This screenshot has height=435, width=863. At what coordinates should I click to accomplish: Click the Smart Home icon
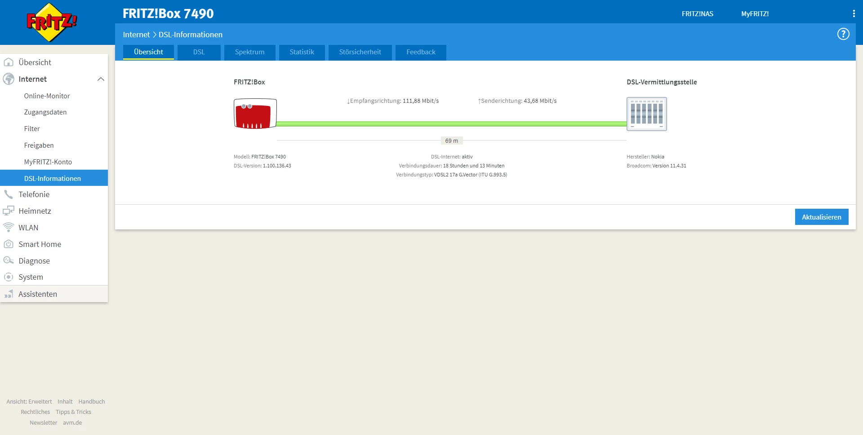click(9, 244)
